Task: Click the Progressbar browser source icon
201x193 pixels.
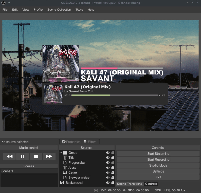Action: coord(65,163)
